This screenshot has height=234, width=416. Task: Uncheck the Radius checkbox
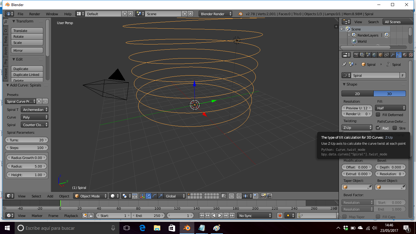coord(378,128)
